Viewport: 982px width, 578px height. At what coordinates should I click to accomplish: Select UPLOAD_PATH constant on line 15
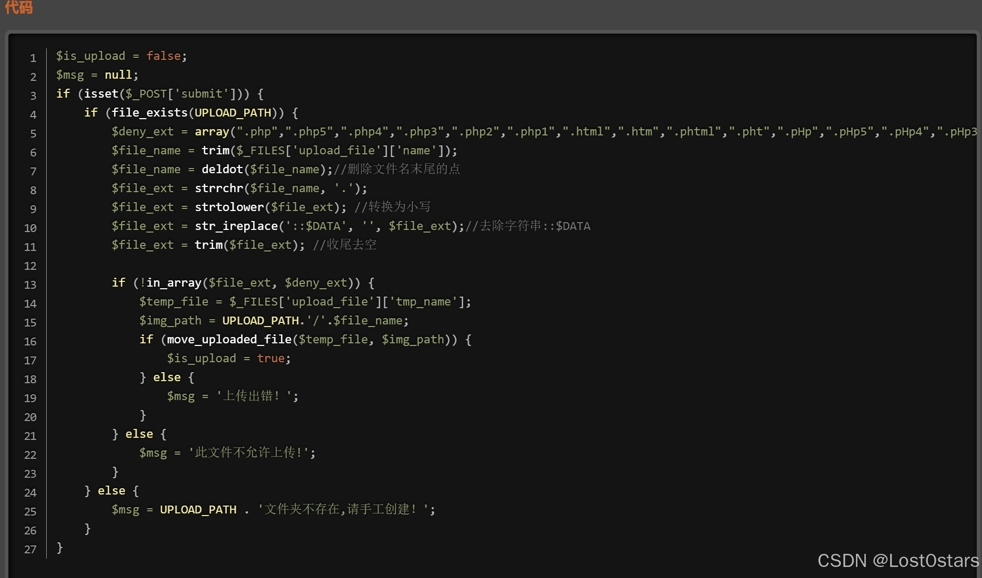[x=261, y=320]
